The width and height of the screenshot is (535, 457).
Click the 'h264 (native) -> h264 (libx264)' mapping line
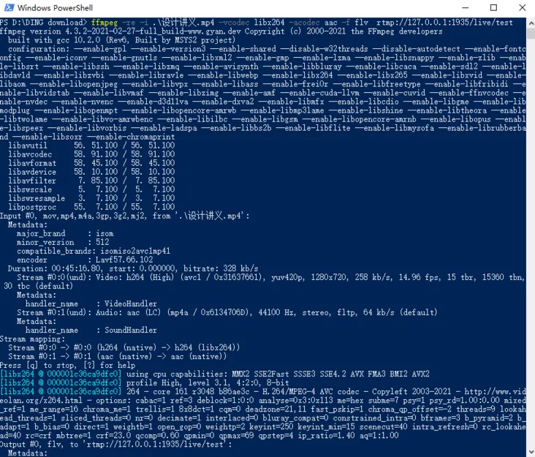(x=124, y=348)
